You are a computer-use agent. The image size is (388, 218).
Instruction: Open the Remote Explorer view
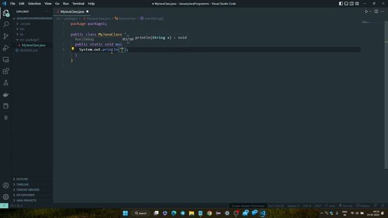6,59
